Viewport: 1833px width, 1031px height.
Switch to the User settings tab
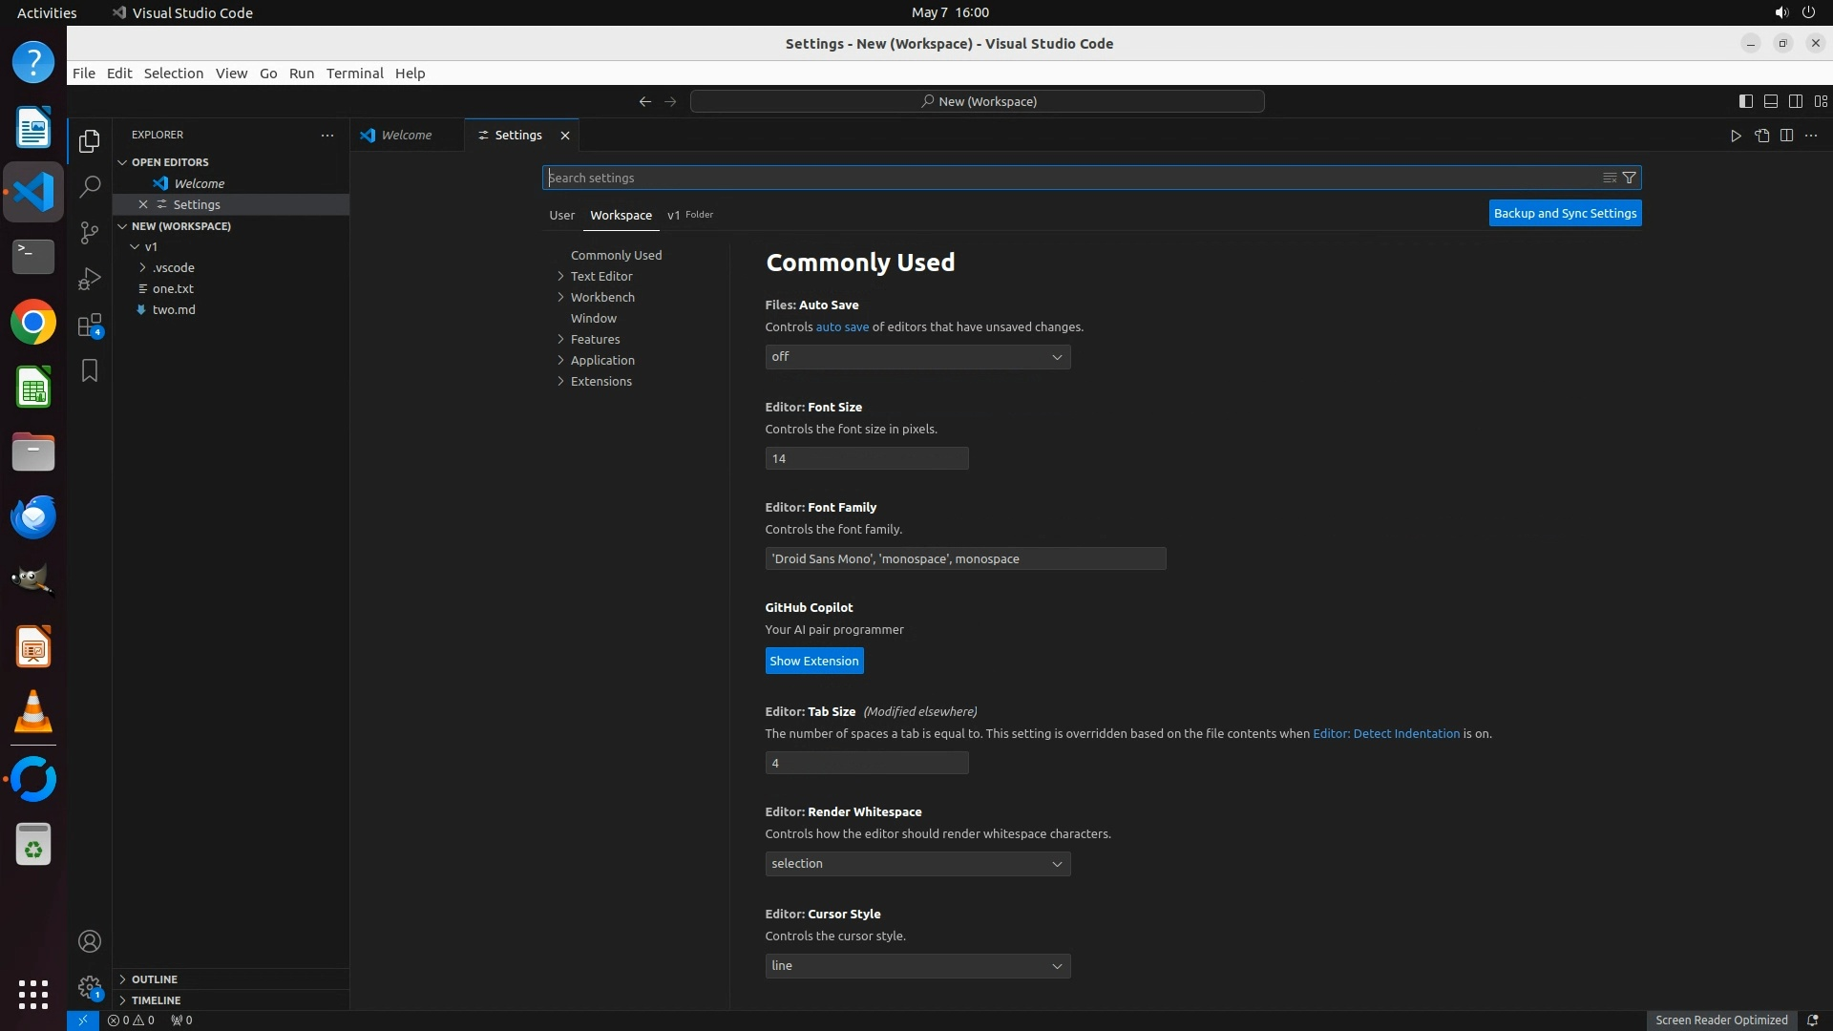[x=561, y=215]
